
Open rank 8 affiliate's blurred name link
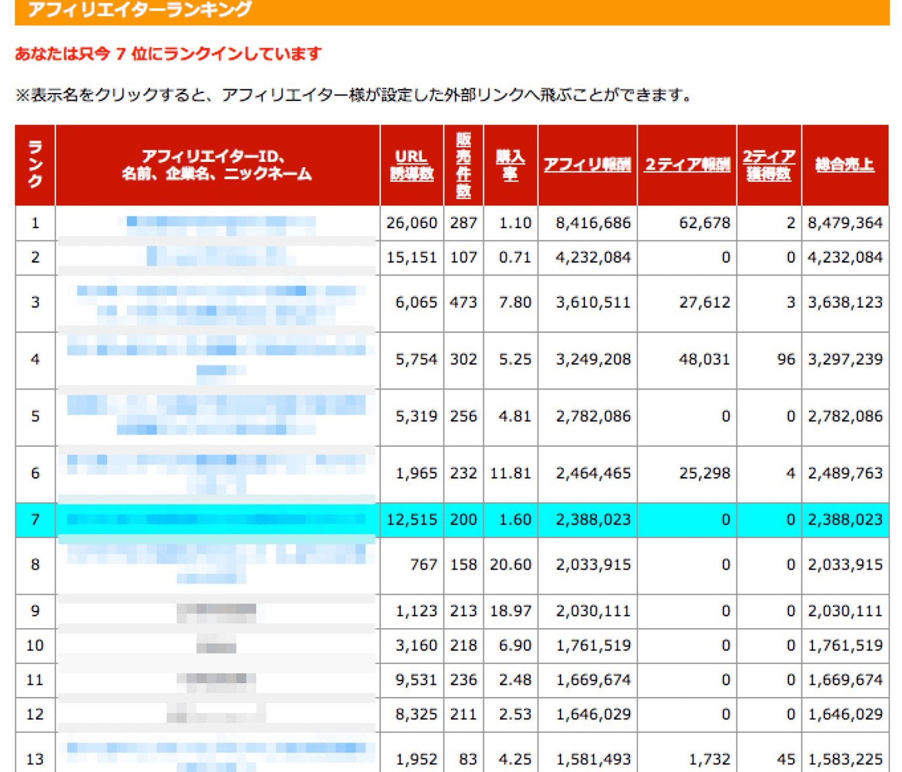(x=216, y=564)
